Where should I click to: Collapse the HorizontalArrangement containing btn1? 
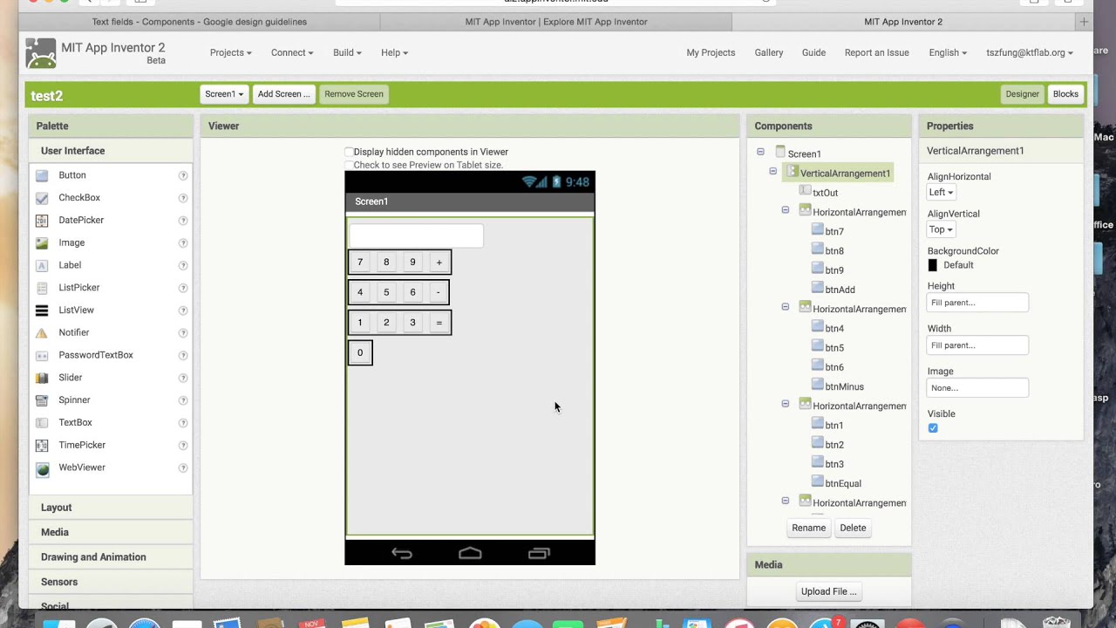[x=785, y=404]
